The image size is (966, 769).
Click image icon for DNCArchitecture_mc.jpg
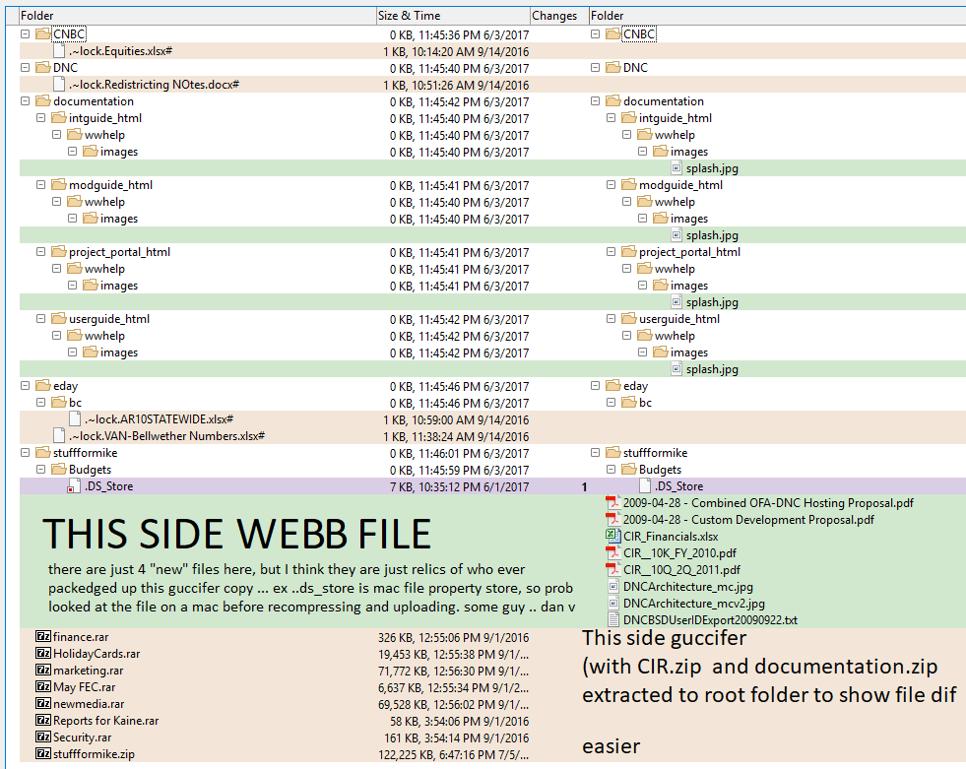coord(613,586)
